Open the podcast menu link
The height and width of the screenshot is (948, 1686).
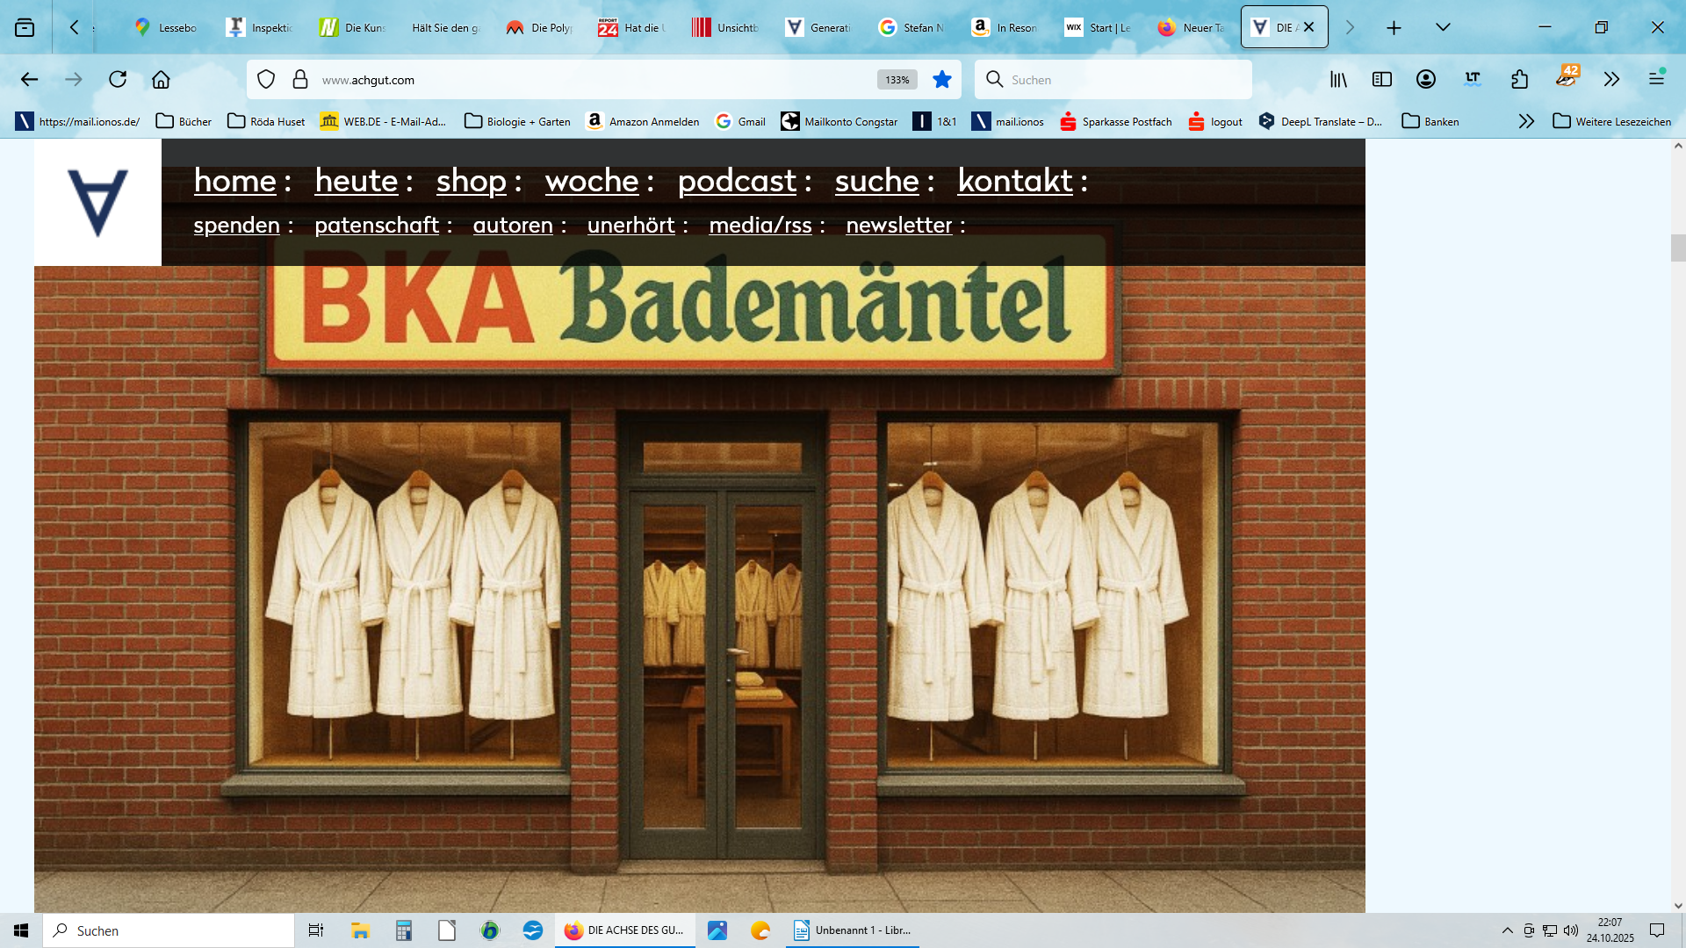737,181
